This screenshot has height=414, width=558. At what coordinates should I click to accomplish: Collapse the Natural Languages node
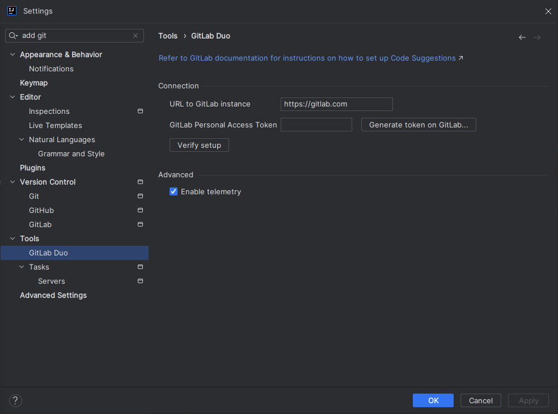click(x=22, y=140)
